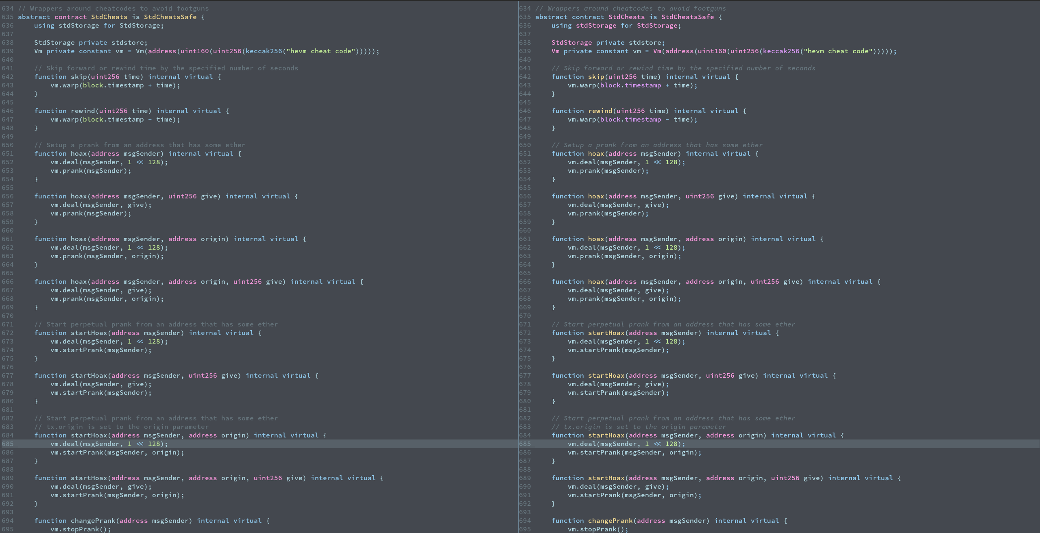Click 'hoax' on line 651 in left pane
The width and height of the screenshot is (1040, 533).
(79, 154)
